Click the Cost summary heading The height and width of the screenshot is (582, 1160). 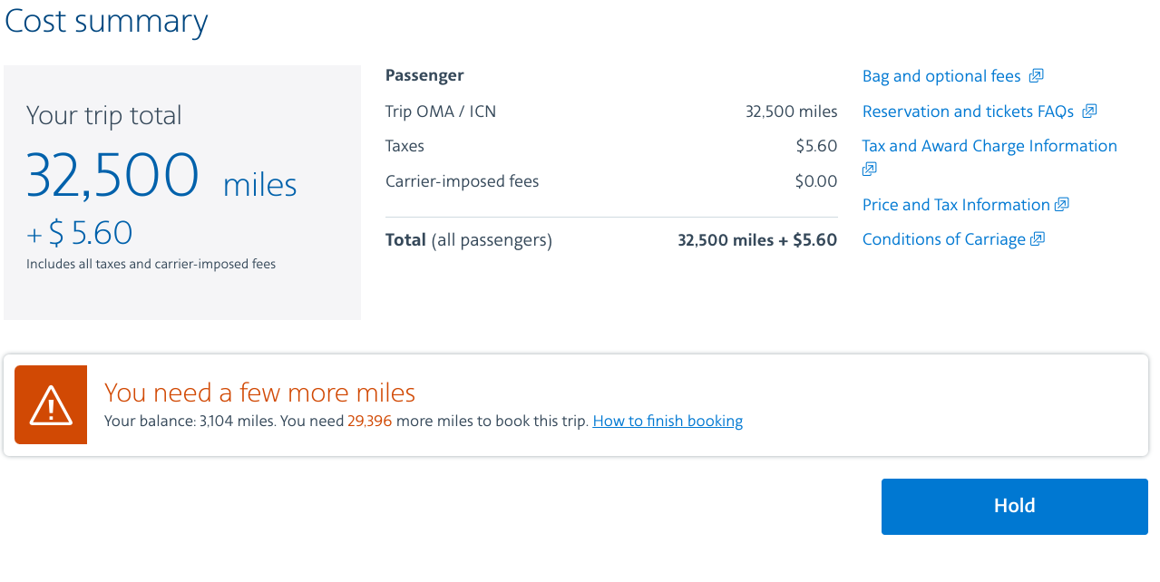(x=106, y=20)
